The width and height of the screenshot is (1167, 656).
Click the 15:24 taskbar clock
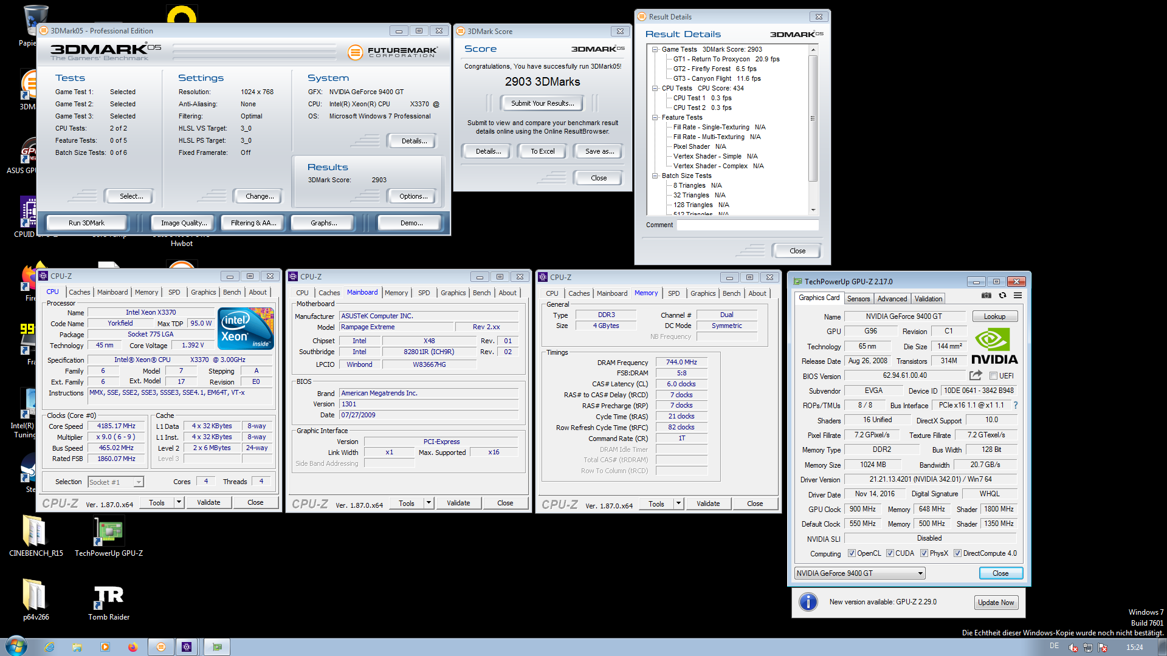pos(1134,647)
